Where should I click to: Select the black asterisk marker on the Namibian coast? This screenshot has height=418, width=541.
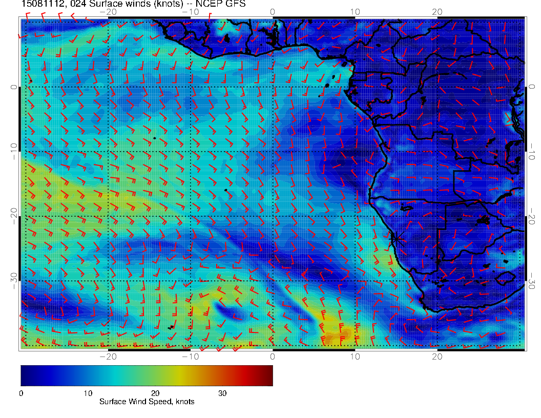point(397,238)
